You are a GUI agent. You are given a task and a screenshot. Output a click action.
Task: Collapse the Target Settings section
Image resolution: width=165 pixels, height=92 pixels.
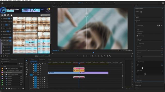137,62
